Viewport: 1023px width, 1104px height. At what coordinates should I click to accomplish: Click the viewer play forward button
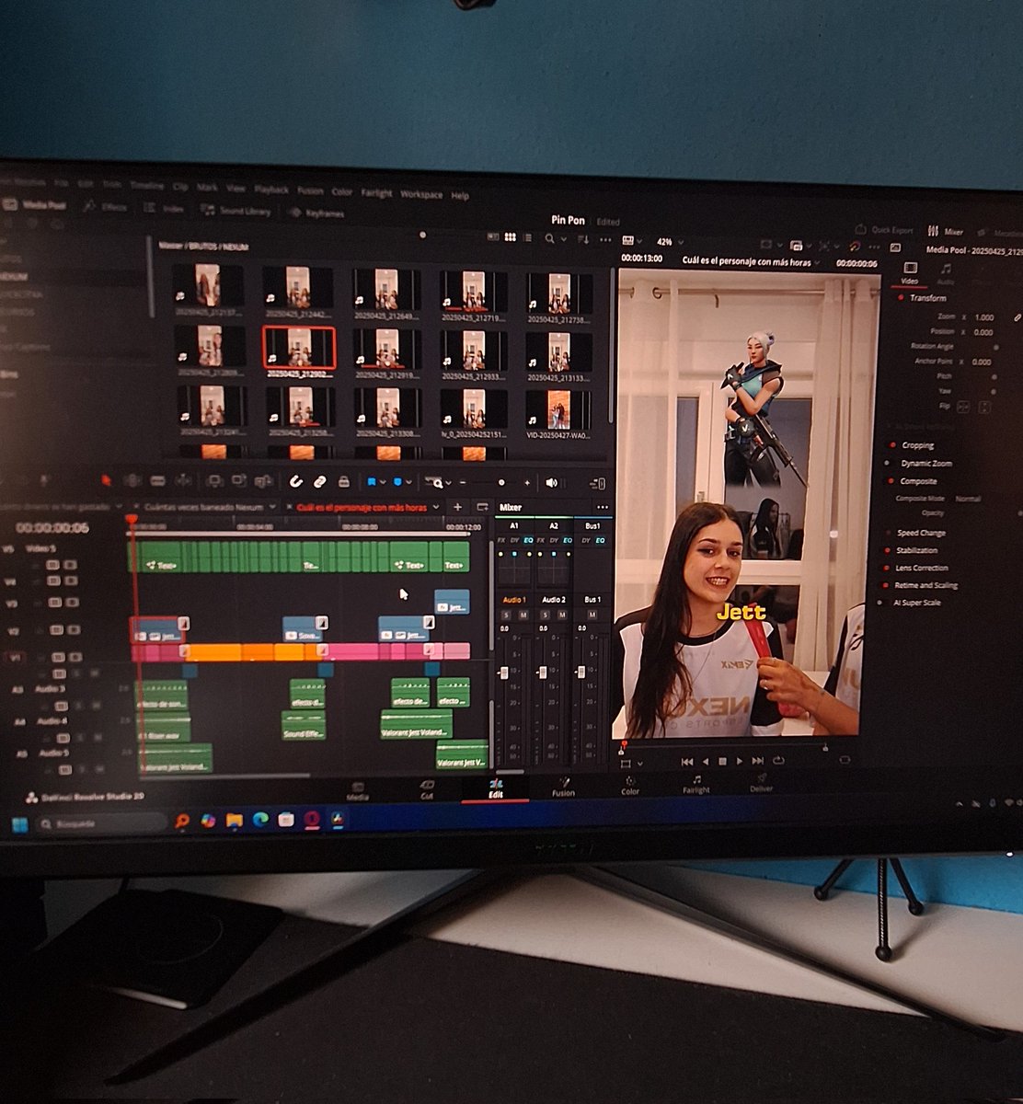(739, 762)
